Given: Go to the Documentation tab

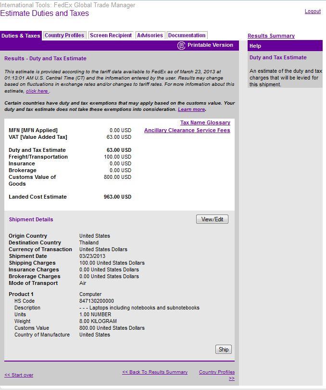Looking at the screenshot, I should tap(187, 35).
